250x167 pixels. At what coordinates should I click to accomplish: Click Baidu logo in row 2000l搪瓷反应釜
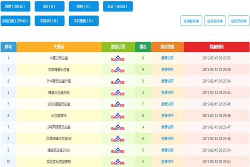(x=118, y=105)
